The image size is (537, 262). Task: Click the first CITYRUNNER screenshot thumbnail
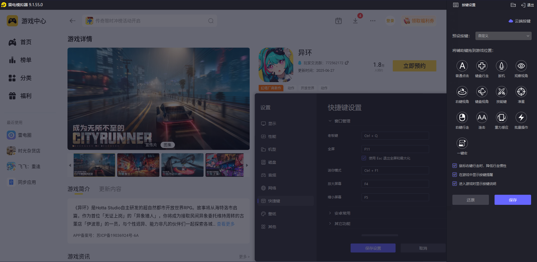click(94, 165)
